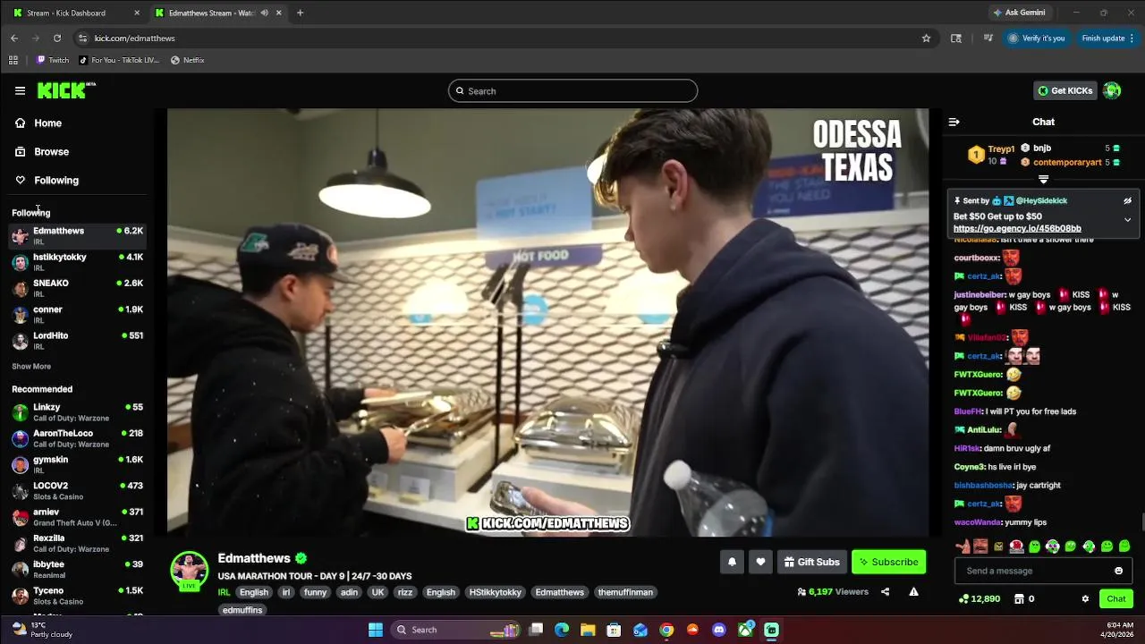Open the Twitch bookmark
This screenshot has height=644, width=1145.
(52, 60)
